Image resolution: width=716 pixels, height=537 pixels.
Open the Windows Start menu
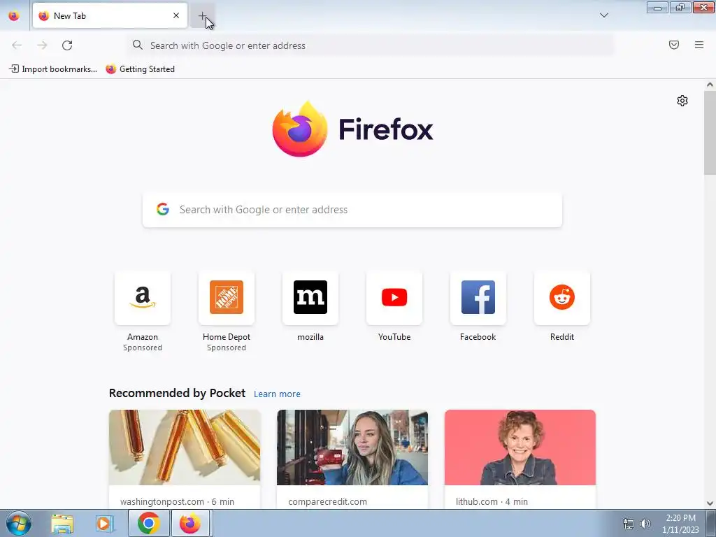19,523
